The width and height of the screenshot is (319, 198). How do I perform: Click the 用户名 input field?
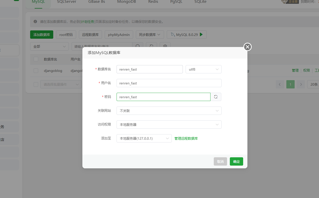click(169, 83)
